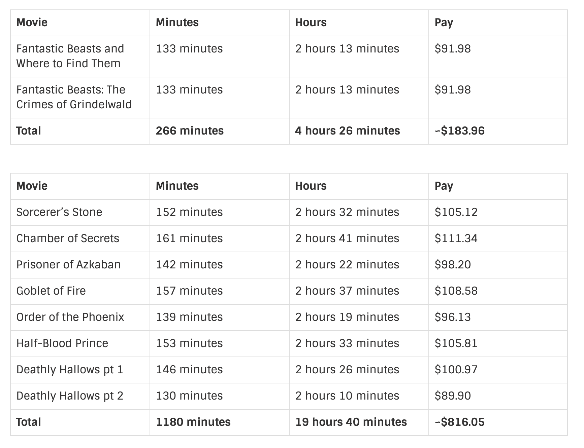
Task: Click the Sorcerer's Stone movie cell
Action: (x=59, y=212)
